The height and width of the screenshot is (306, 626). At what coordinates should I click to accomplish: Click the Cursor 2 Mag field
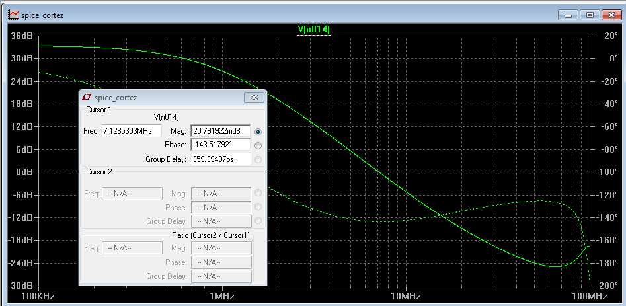point(221,194)
